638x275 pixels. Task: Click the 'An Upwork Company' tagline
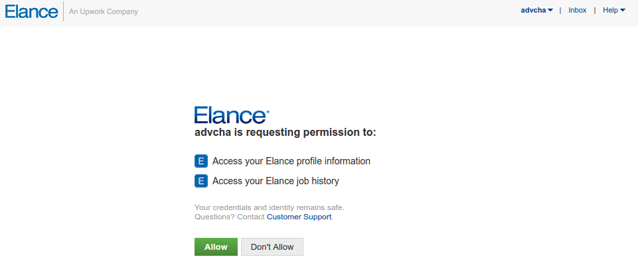tap(104, 11)
